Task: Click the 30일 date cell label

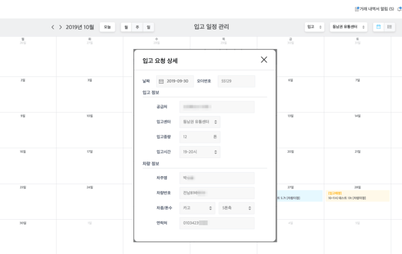Action: 23,223
